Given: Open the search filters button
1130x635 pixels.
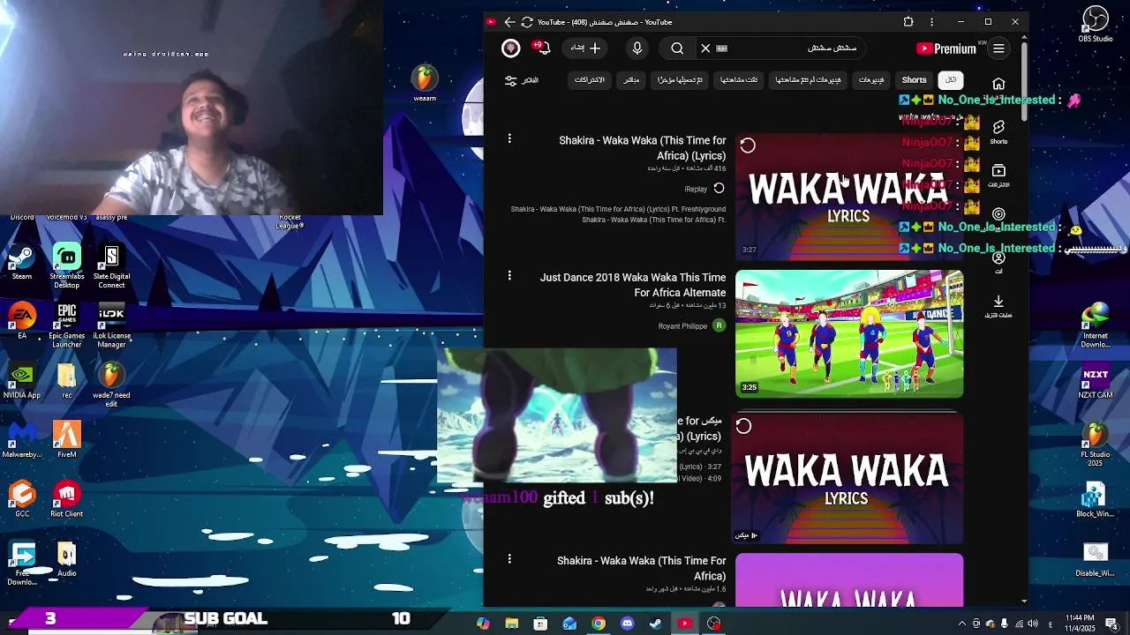Looking at the screenshot, I should click(521, 80).
